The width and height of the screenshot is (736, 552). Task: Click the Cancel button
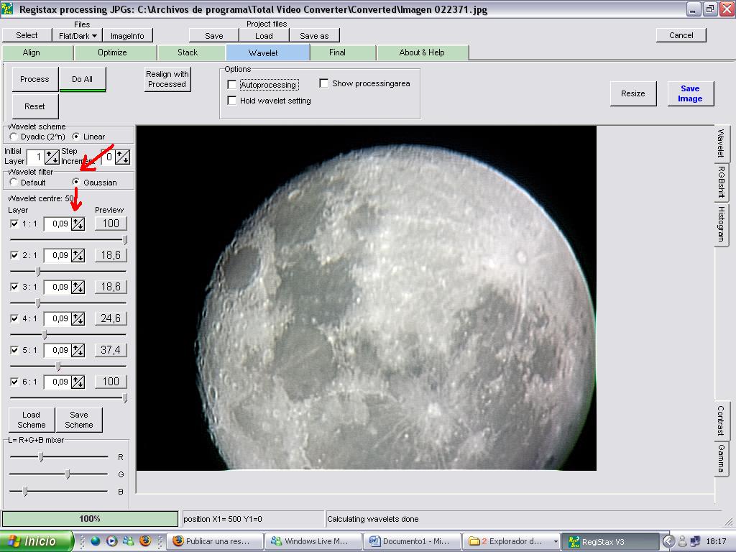coord(681,35)
